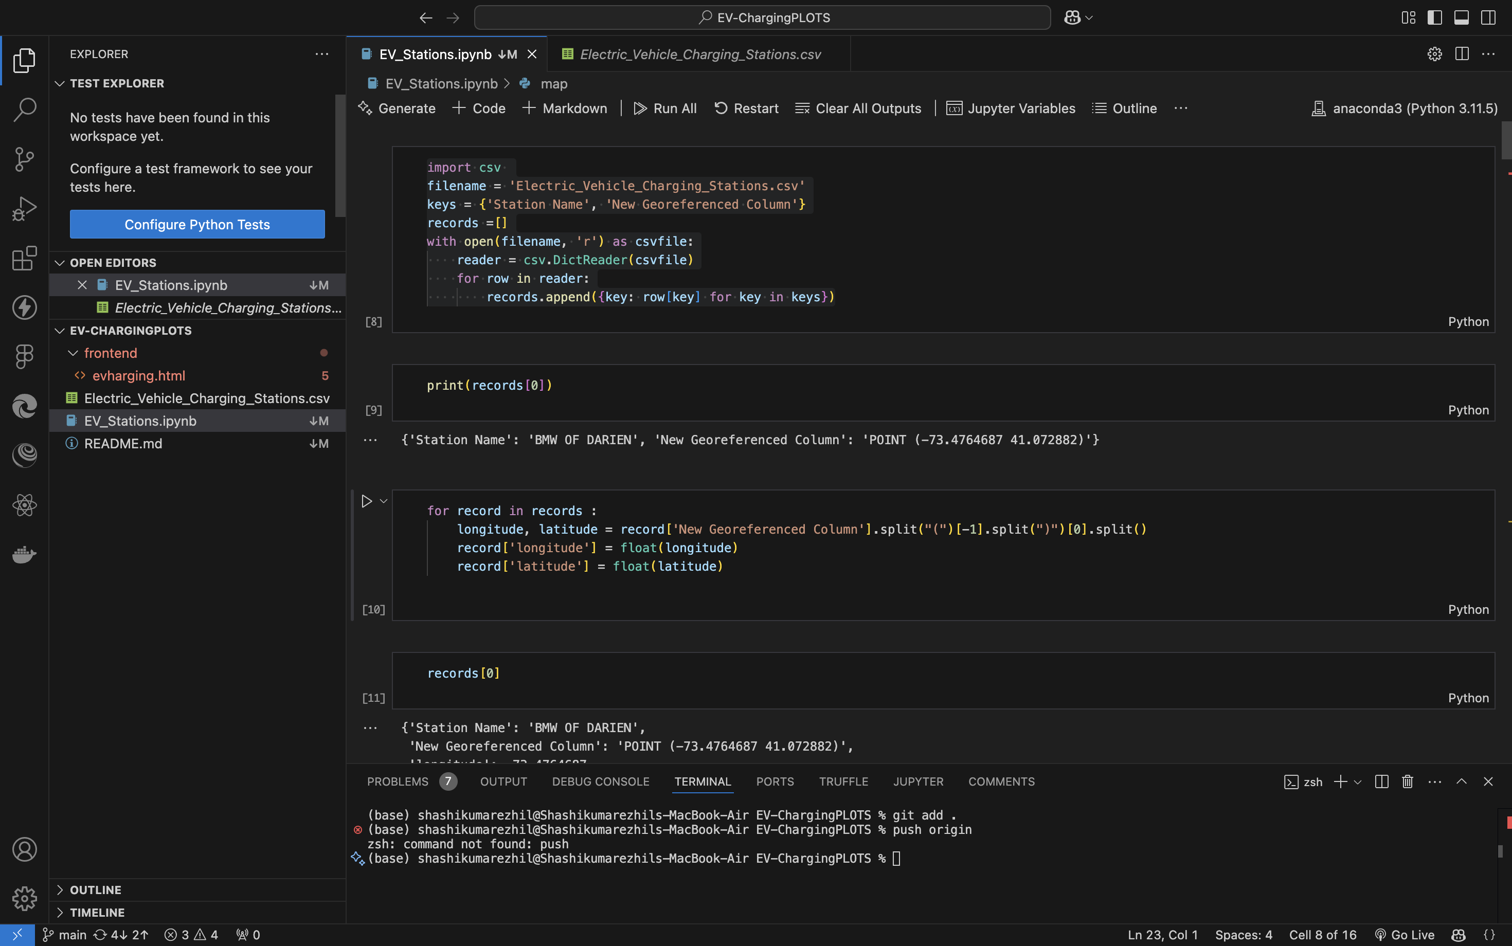Open the Source Control view

tap(24, 159)
